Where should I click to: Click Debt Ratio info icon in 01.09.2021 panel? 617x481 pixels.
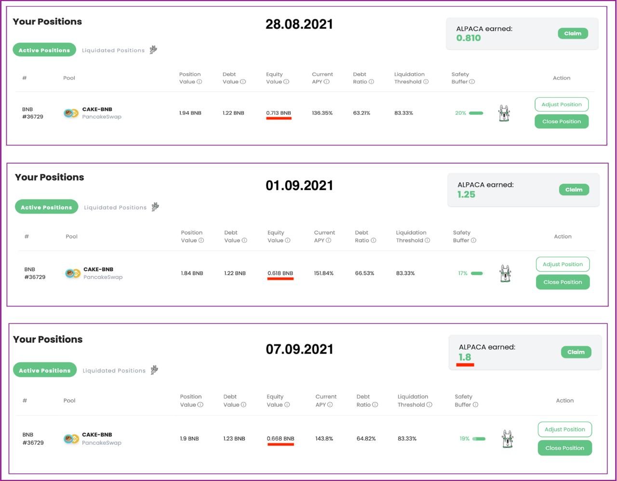[374, 240]
